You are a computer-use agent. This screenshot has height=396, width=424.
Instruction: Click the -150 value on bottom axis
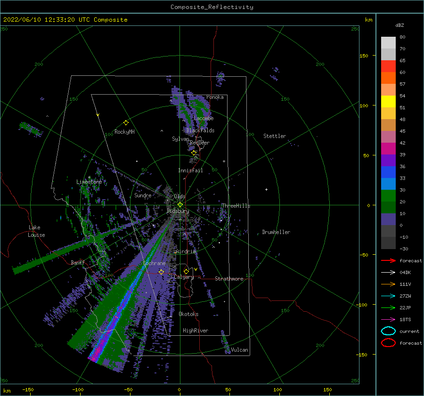(x=28, y=389)
